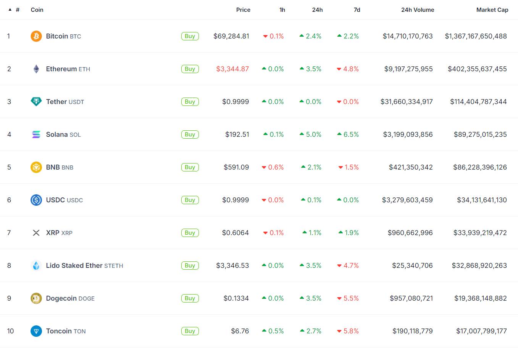Viewport: 518px width, 349px height.
Task: Click the Buy button for Tether
Action: point(190,102)
